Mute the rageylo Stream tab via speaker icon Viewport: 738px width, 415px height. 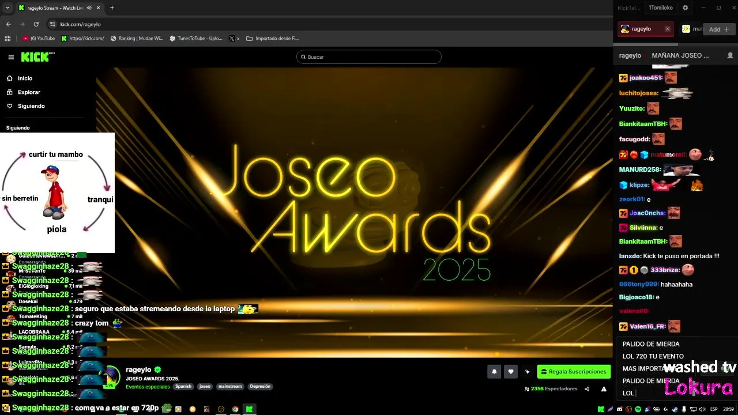pyautogui.click(x=89, y=8)
